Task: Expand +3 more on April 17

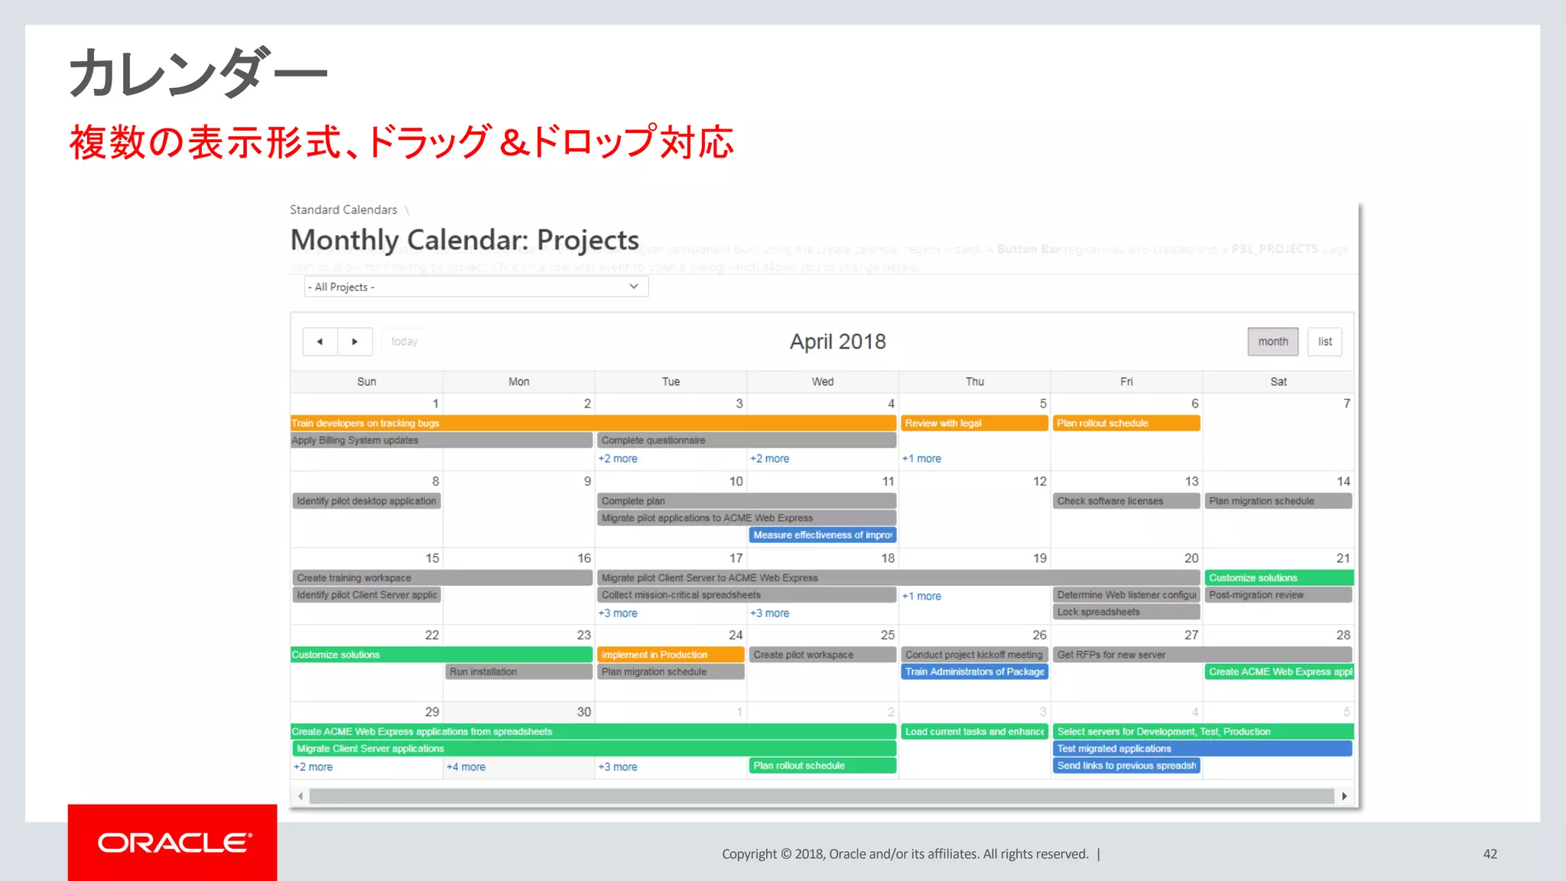Action: pos(618,613)
